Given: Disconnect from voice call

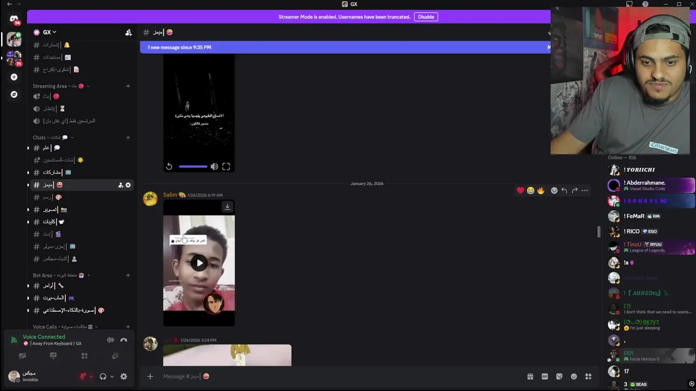Looking at the screenshot, I should [123, 340].
